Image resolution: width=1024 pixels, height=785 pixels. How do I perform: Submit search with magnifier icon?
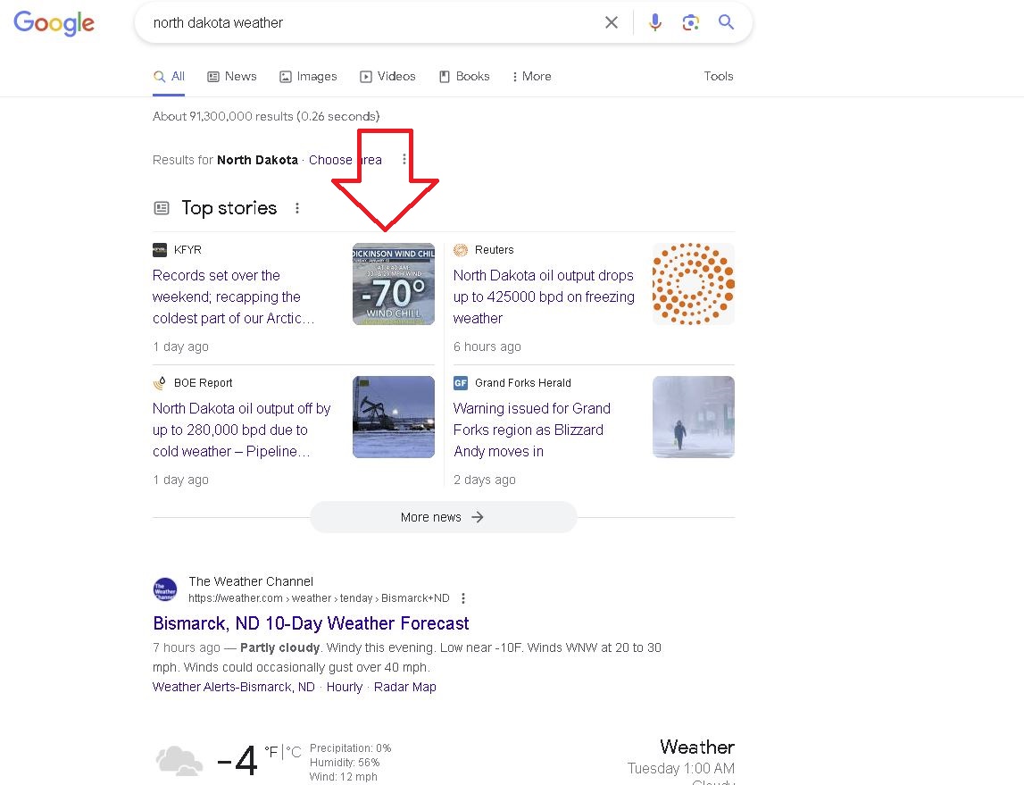pyautogui.click(x=726, y=22)
